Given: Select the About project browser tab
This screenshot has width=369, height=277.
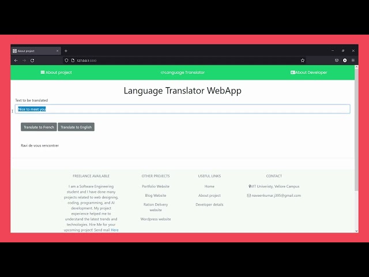Looking at the screenshot, I should click(x=36, y=51).
